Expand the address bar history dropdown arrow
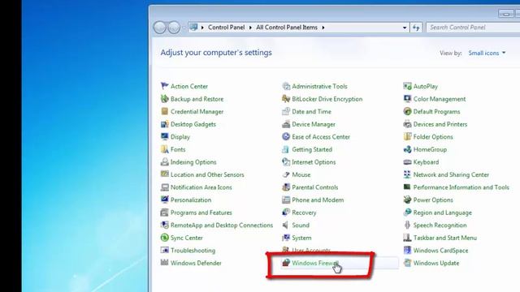This screenshot has width=520, height=292. pyautogui.click(x=405, y=28)
